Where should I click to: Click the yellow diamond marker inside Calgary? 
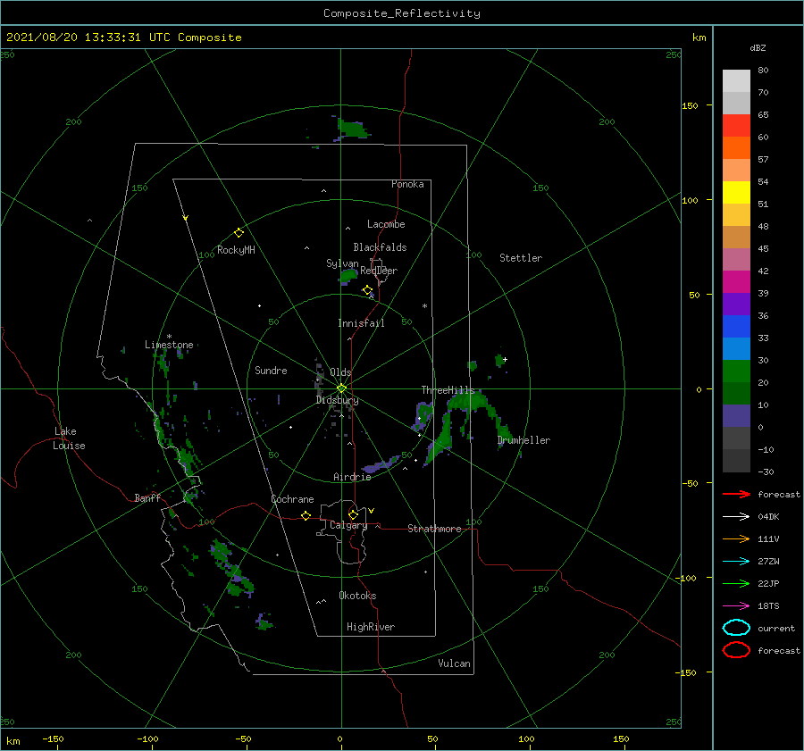[x=353, y=514]
